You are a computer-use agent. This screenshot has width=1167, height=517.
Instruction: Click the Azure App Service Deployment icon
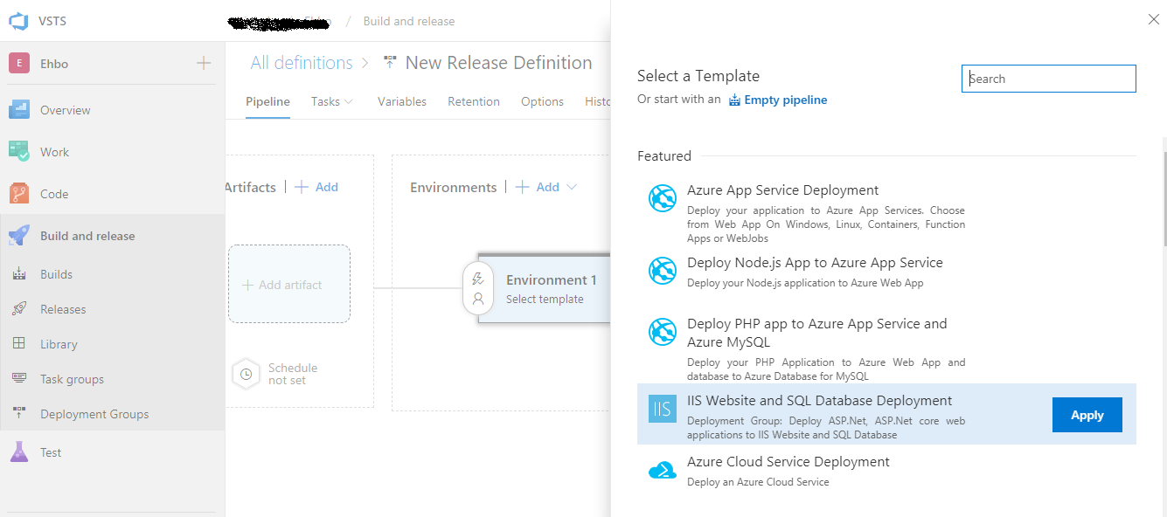(x=663, y=198)
